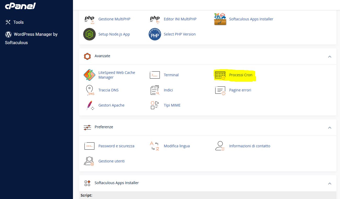This screenshot has height=199, width=340.
Task: Open the Gestione utenti link
Action: coord(111,161)
